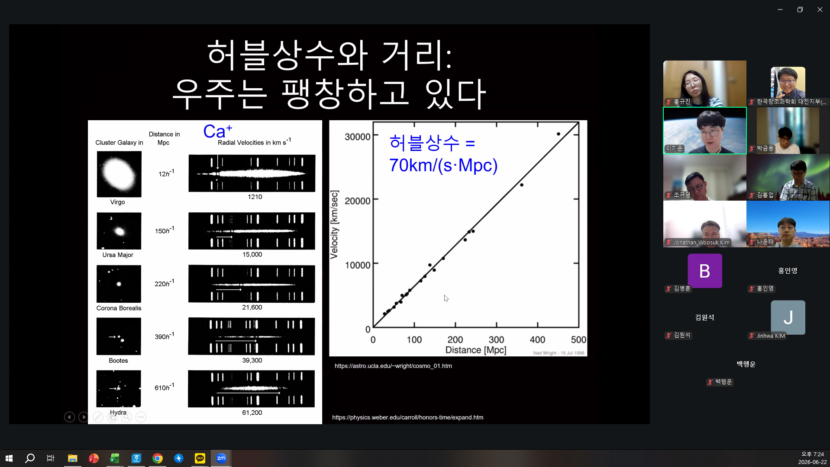Click the astro.ucla.edu cosmo_01 URL text
The image size is (830, 467).
pos(393,366)
